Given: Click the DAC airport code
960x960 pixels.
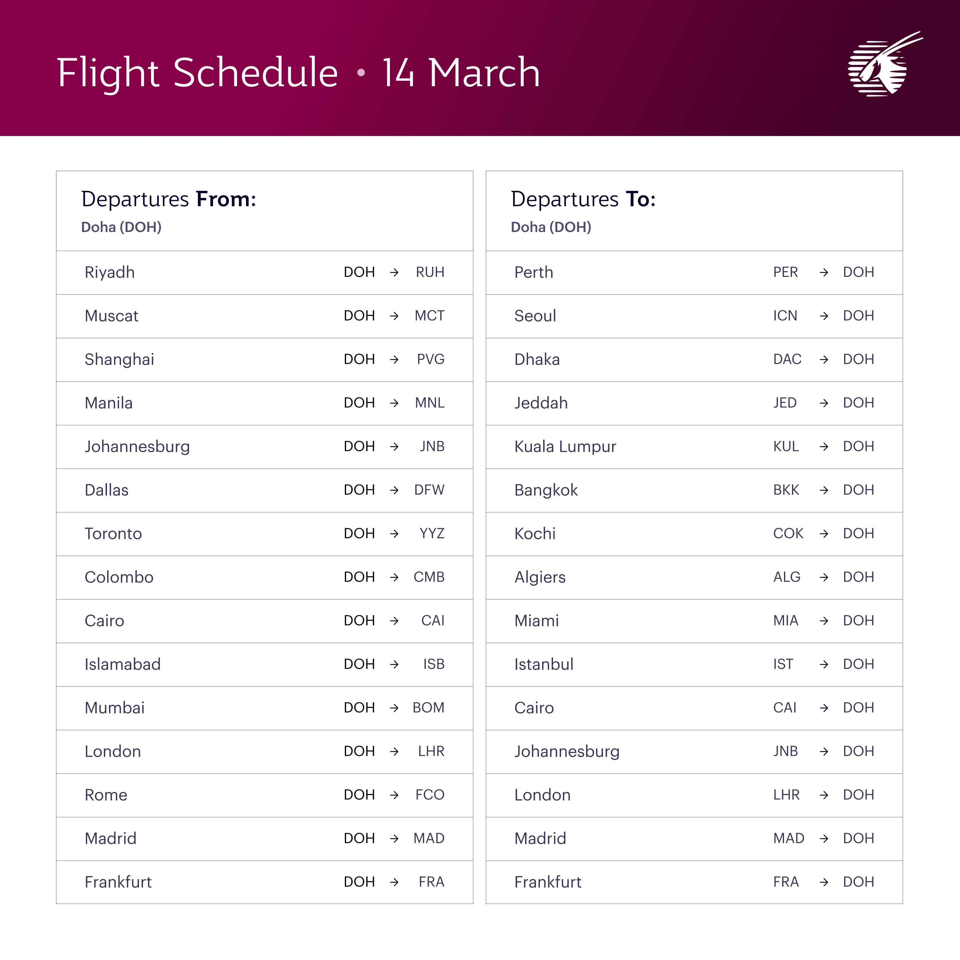Looking at the screenshot, I should (787, 359).
